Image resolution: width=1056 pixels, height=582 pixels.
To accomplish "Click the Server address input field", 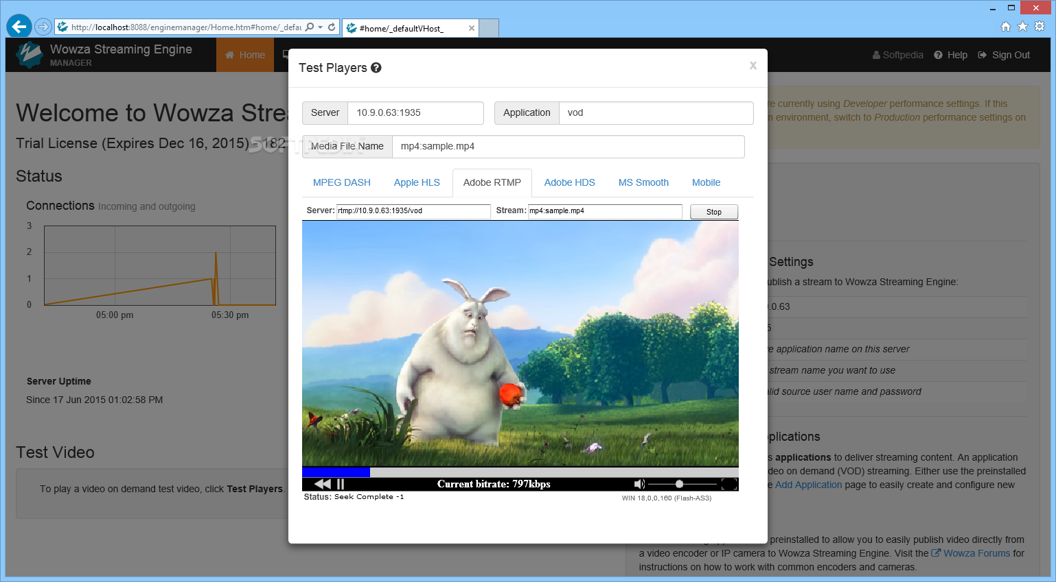I will (415, 112).
